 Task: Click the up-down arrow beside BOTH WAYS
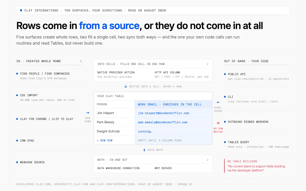(x=144, y=150)
